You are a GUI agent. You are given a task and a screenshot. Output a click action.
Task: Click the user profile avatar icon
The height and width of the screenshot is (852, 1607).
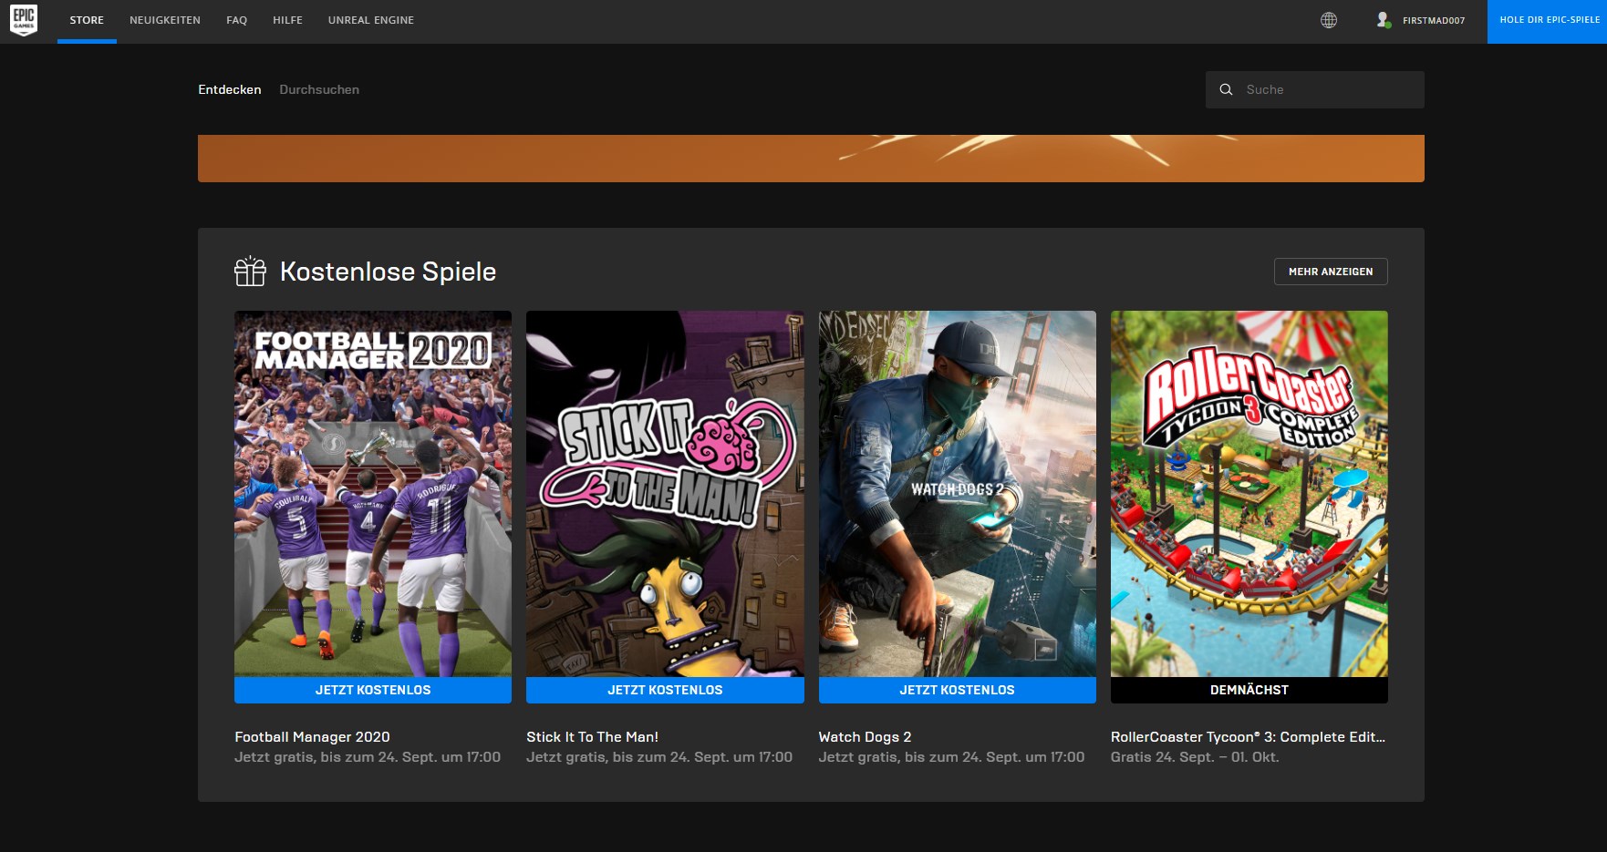point(1384,20)
